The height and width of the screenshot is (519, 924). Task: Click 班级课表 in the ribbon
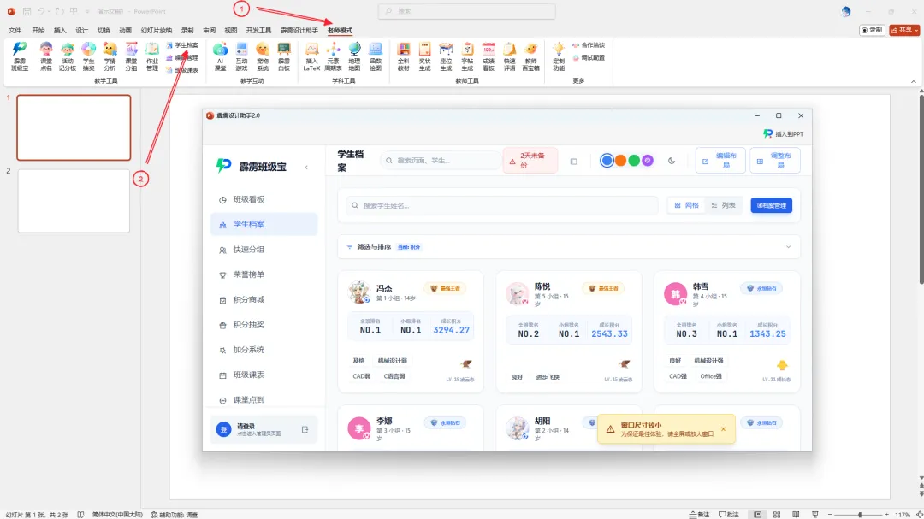point(182,70)
